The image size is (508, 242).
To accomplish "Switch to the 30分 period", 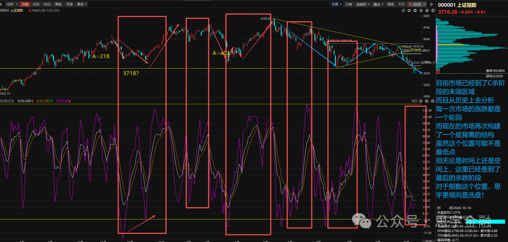I will [36, 4].
